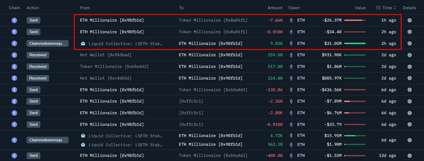The image size is (424, 161).
Task: Click the Ethereum chain icon in the -7.66K row
Action: pos(14,20)
